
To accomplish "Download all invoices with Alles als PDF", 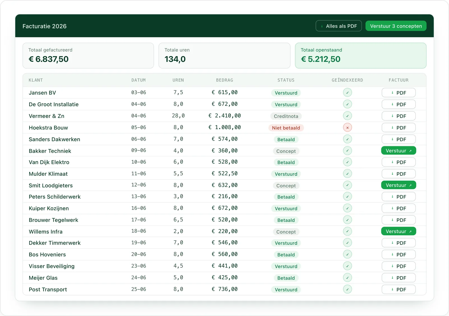I will coord(338,26).
